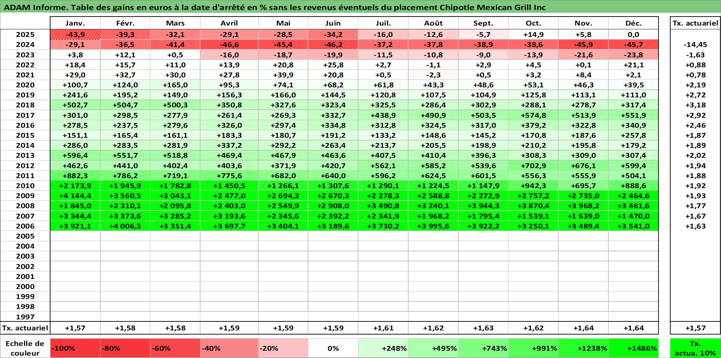Select the 2010 row label
This screenshot has width=721, height=358.
pos(25,186)
